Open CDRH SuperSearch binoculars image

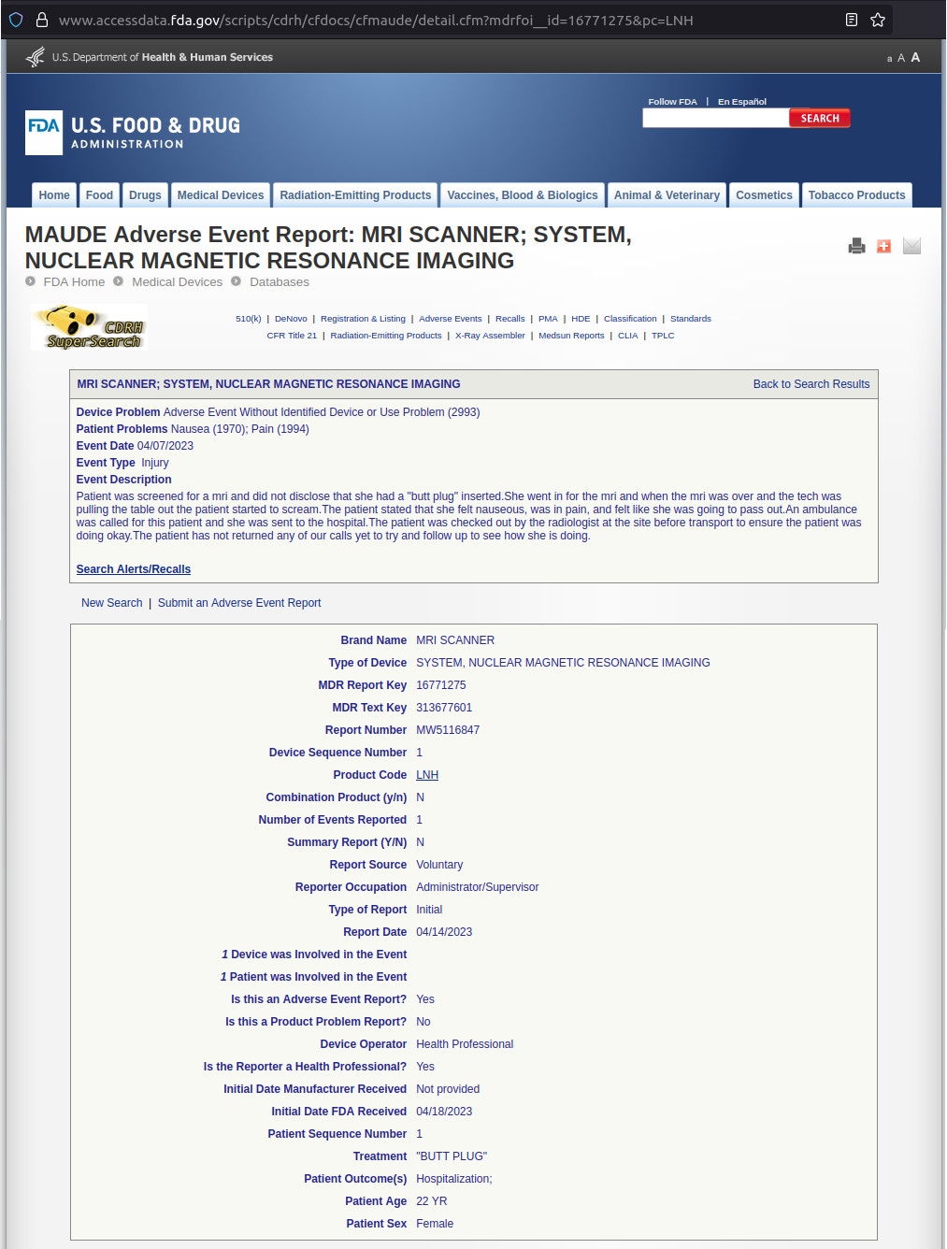(x=90, y=327)
